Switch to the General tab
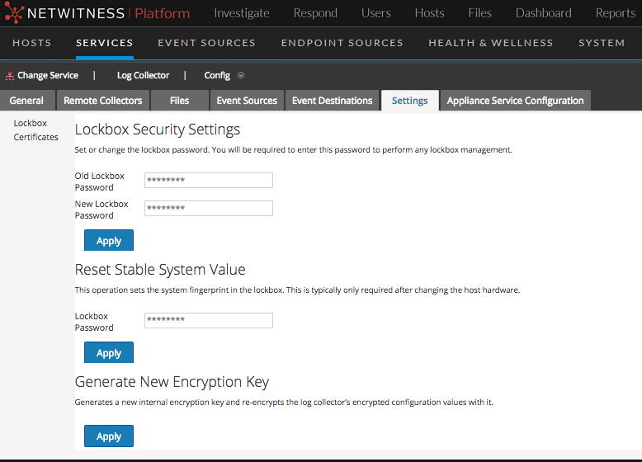642x462 pixels. pyautogui.click(x=26, y=101)
